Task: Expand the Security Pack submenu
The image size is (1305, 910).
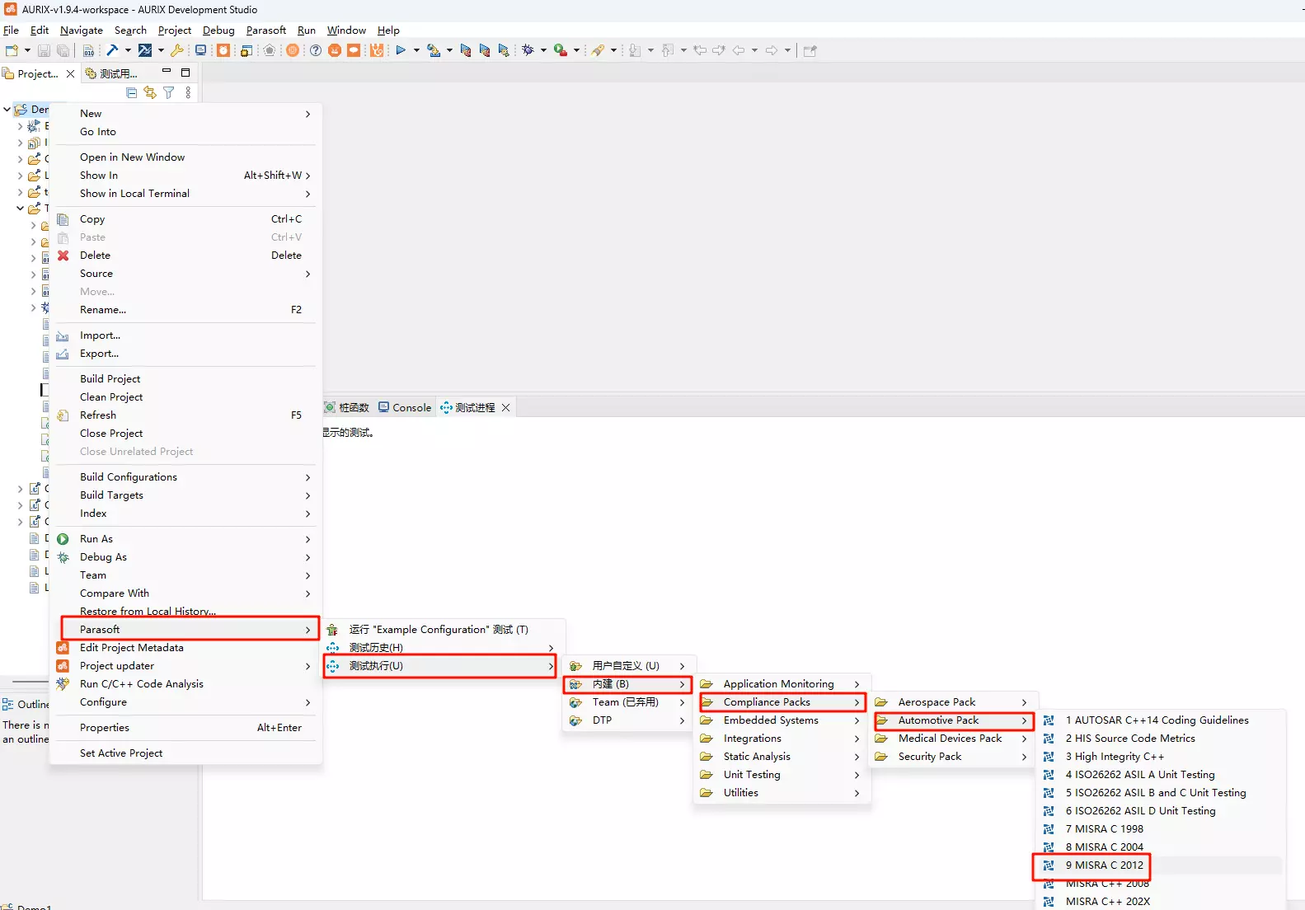Action: [929, 757]
